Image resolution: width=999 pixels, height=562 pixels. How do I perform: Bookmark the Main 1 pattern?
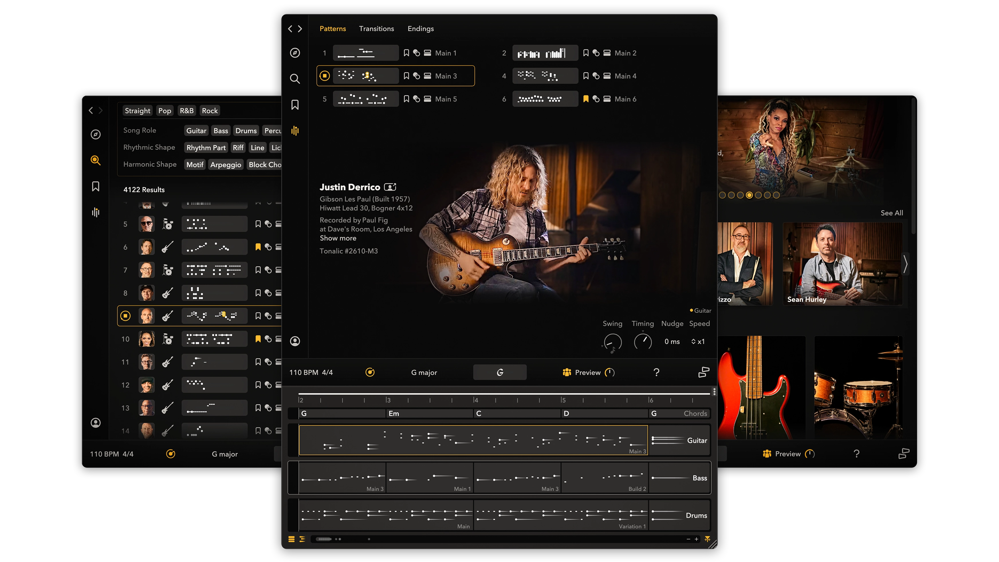coord(406,53)
